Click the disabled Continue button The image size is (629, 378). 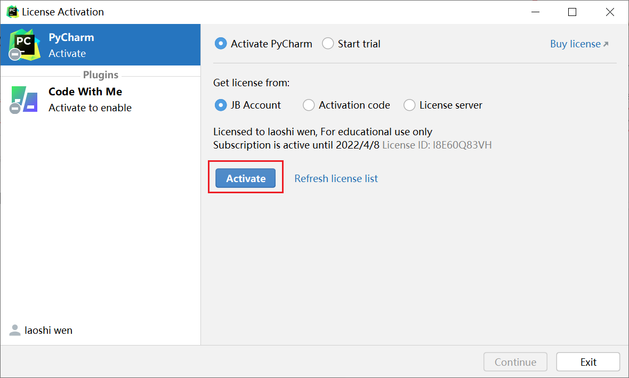coord(515,362)
